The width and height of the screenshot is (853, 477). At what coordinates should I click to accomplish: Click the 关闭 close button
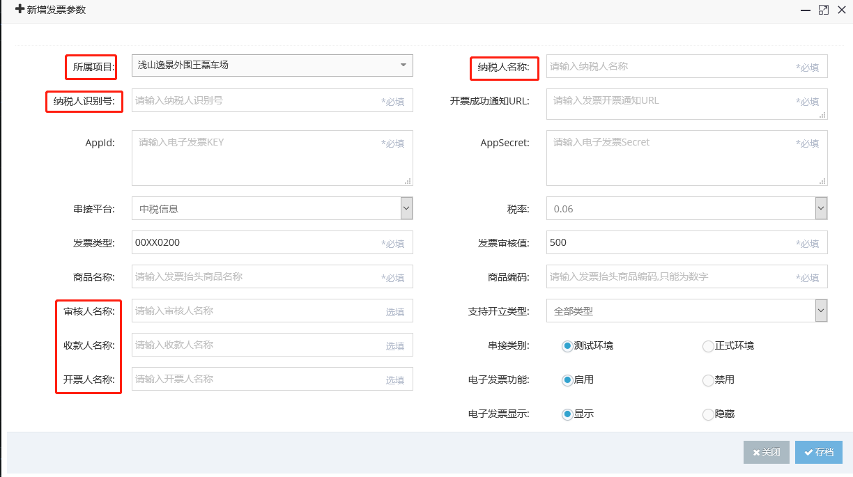766,452
